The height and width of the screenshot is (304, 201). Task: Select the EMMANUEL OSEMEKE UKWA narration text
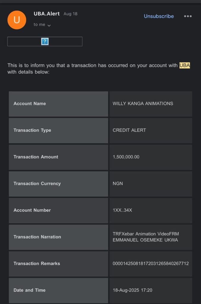[145, 240]
